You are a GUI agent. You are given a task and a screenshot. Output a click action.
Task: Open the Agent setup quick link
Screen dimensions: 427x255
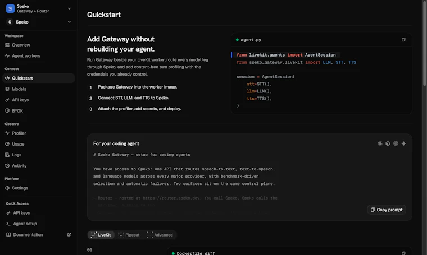38,224
